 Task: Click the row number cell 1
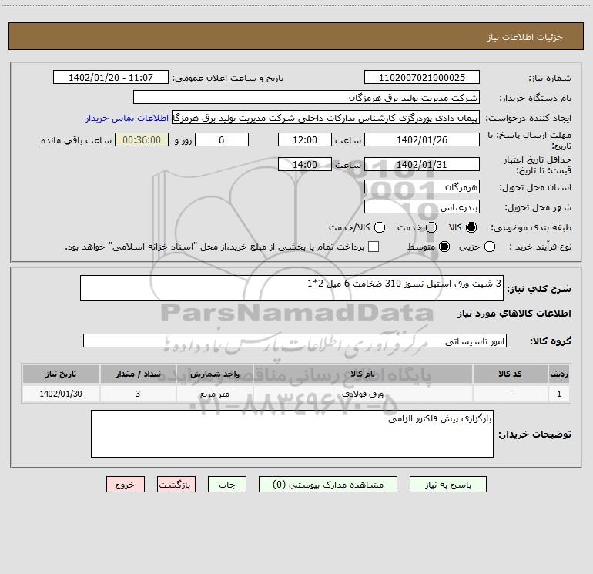tap(559, 394)
